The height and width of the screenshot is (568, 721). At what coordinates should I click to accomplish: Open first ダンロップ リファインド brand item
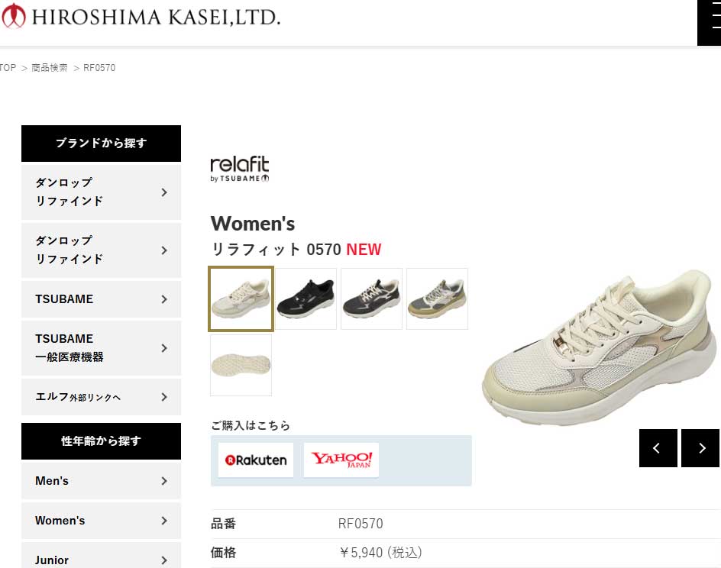tap(101, 192)
